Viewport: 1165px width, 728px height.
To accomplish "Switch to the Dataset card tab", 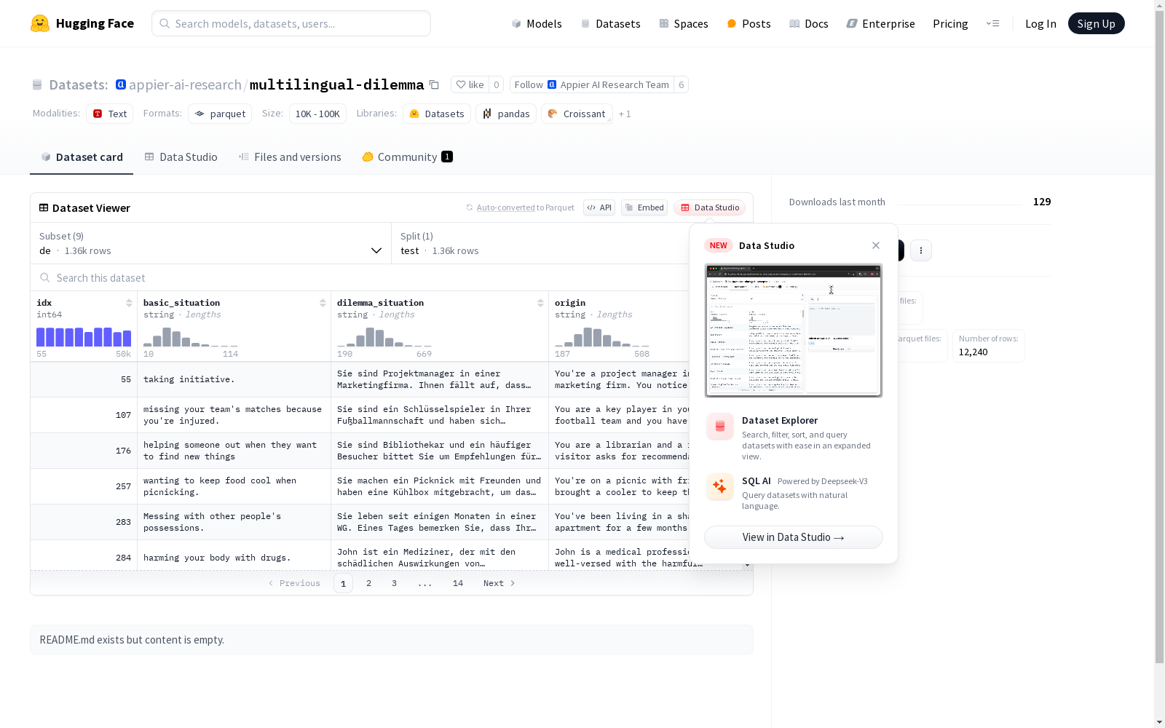I will click(82, 157).
